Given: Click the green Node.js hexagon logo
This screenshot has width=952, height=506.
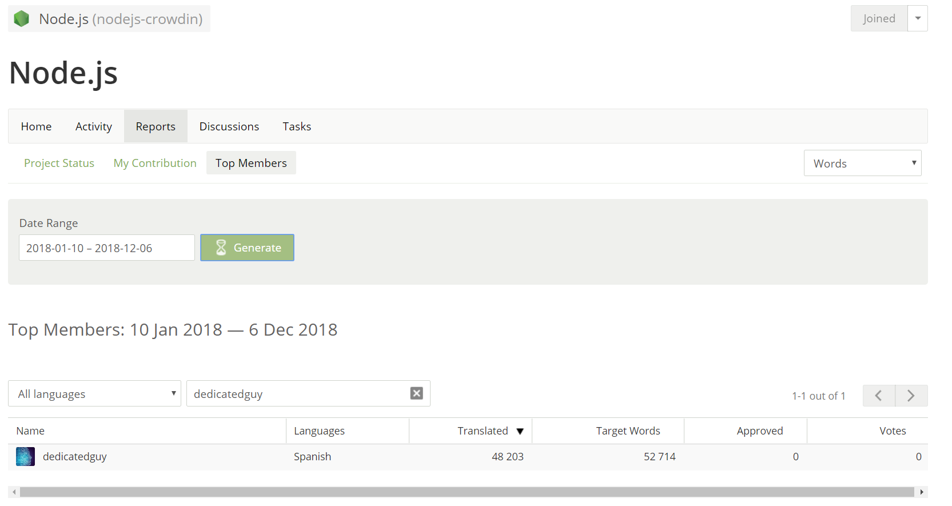Looking at the screenshot, I should pyautogui.click(x=22, y=19).
